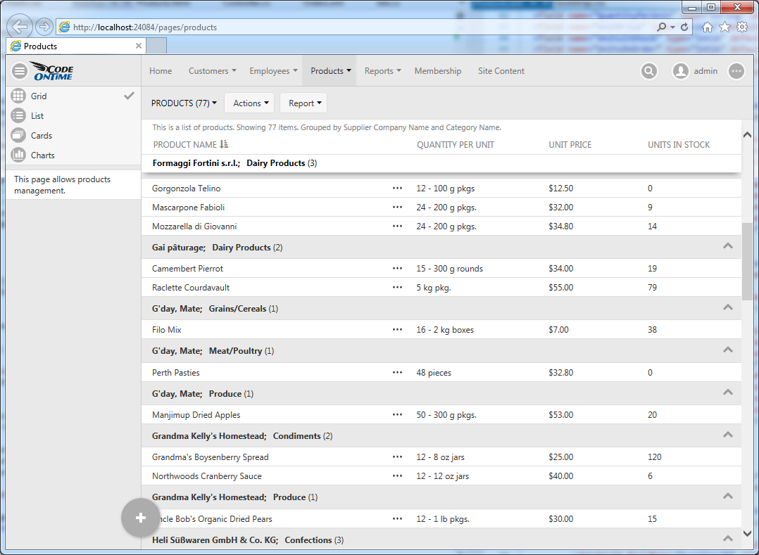759x555 pixels.
Task: Open row menu for Raclette Courdavault
Action: click(397, 287)
